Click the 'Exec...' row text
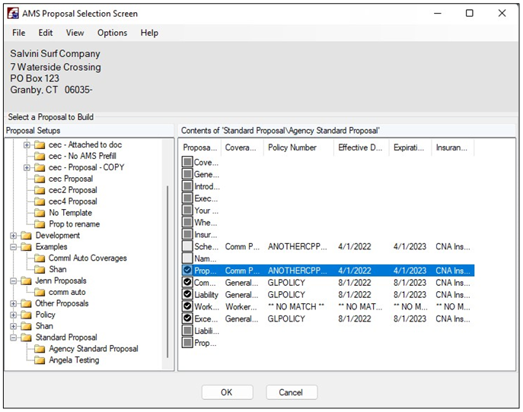 (206, 198)
